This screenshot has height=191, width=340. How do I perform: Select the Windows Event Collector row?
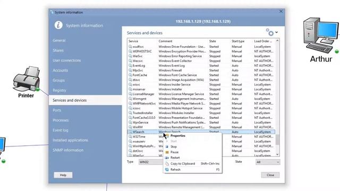[x=201, y=61]
